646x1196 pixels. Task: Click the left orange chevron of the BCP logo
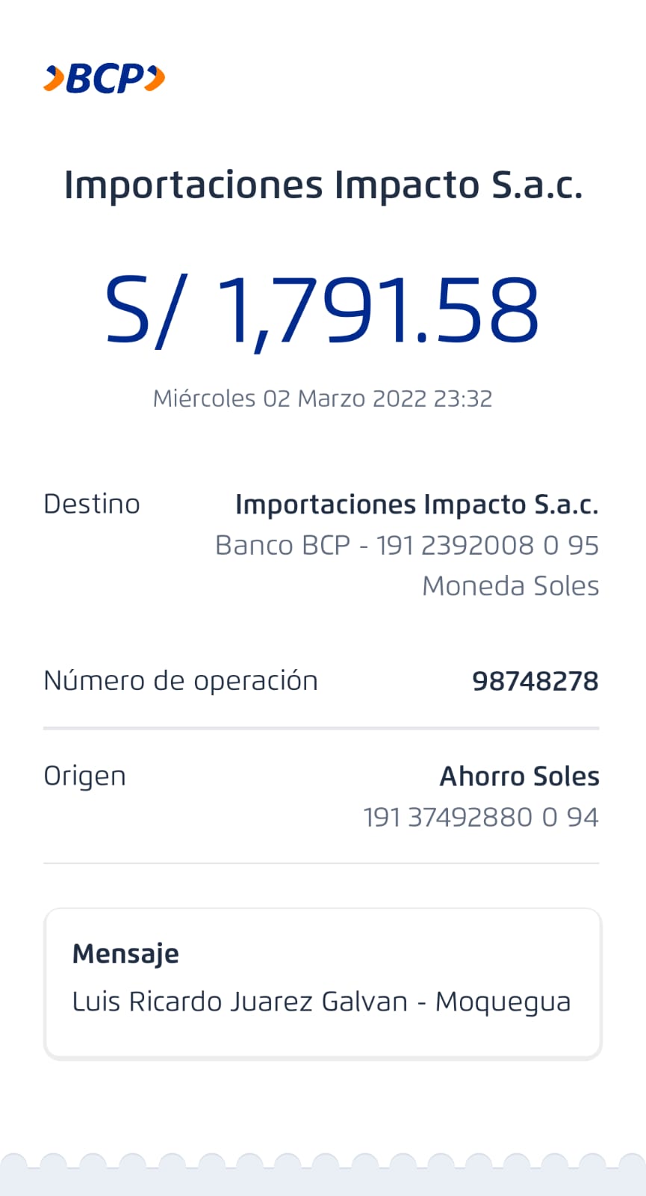[54, 78]
